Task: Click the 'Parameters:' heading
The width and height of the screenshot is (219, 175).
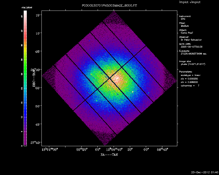Action: tap(186, 72)
